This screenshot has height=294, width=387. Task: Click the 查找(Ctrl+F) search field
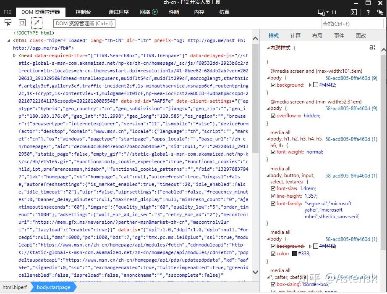tap(352, 24)
